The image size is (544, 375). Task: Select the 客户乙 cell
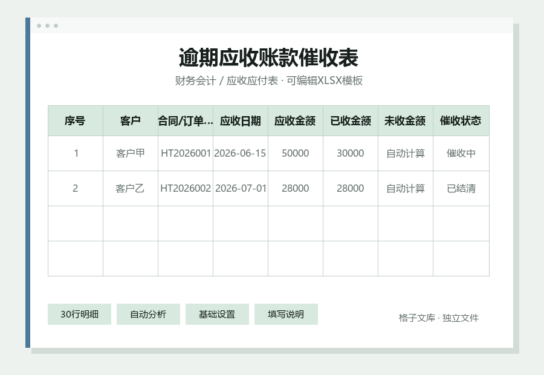(x=131, y=188)
